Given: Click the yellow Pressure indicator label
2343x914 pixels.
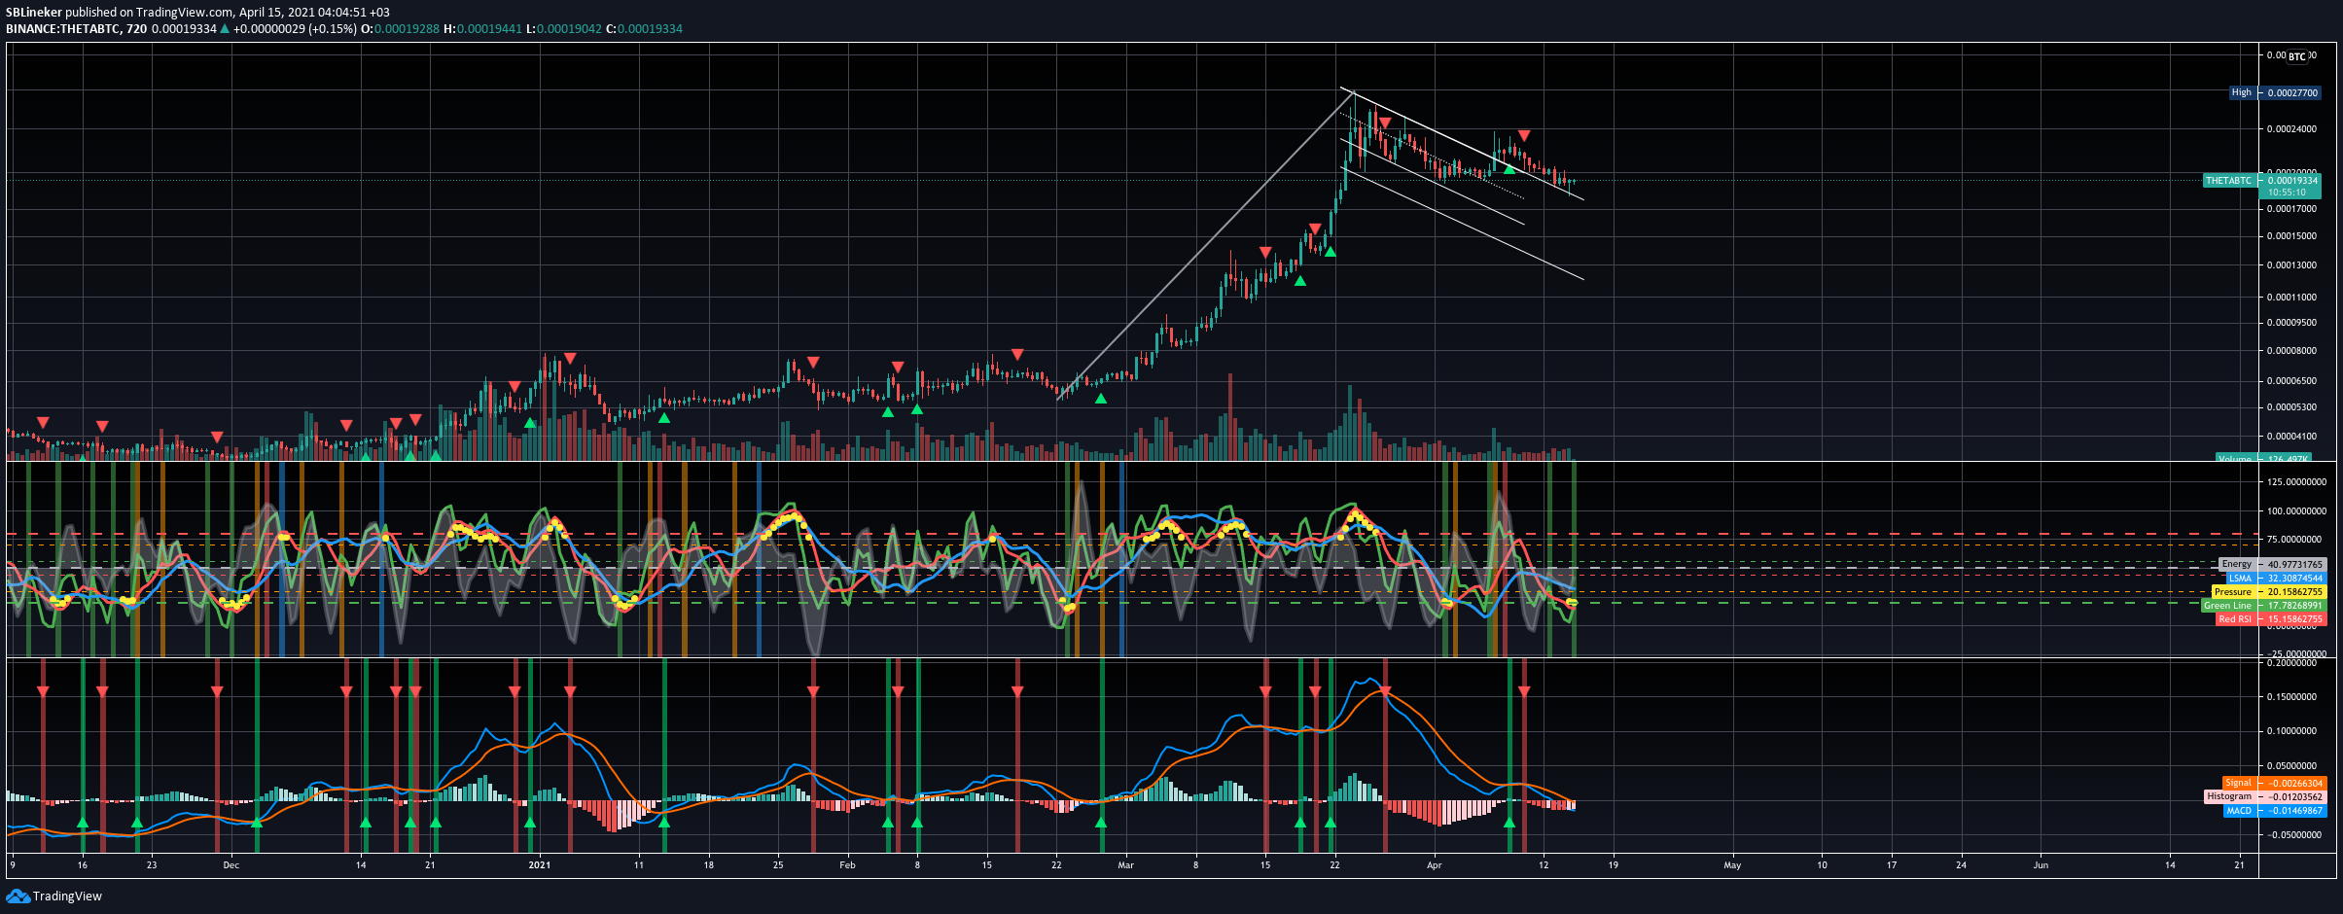Looking at the screenshot, I should (2234, 591).
